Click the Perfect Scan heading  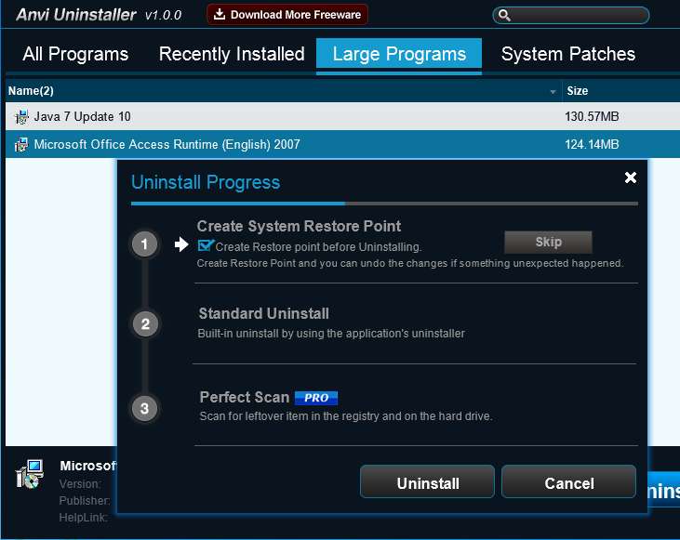(244, 397)
